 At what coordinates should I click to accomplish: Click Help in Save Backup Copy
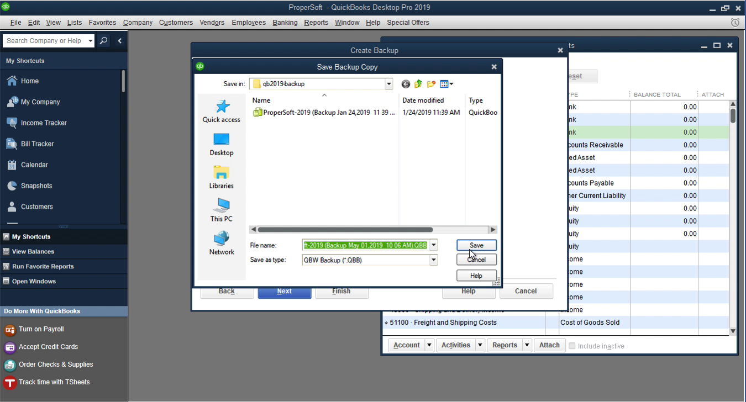click(476, 276)
